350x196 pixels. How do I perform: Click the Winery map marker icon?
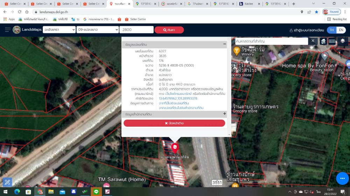click(236, 51)
